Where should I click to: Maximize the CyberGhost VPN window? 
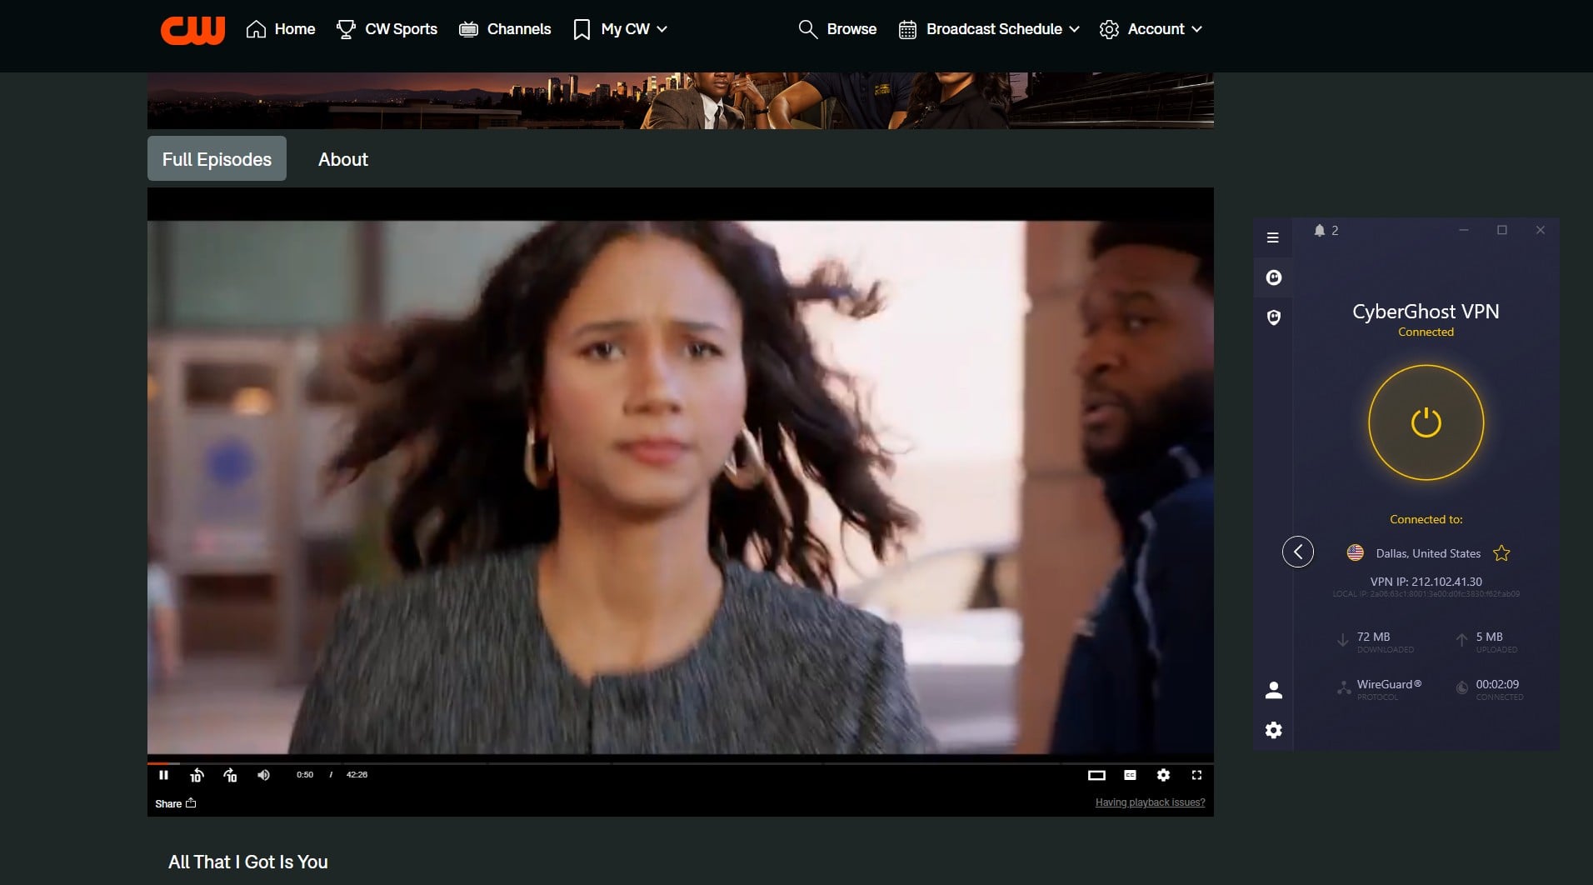pyautogui.click(x=1501, y=230)
